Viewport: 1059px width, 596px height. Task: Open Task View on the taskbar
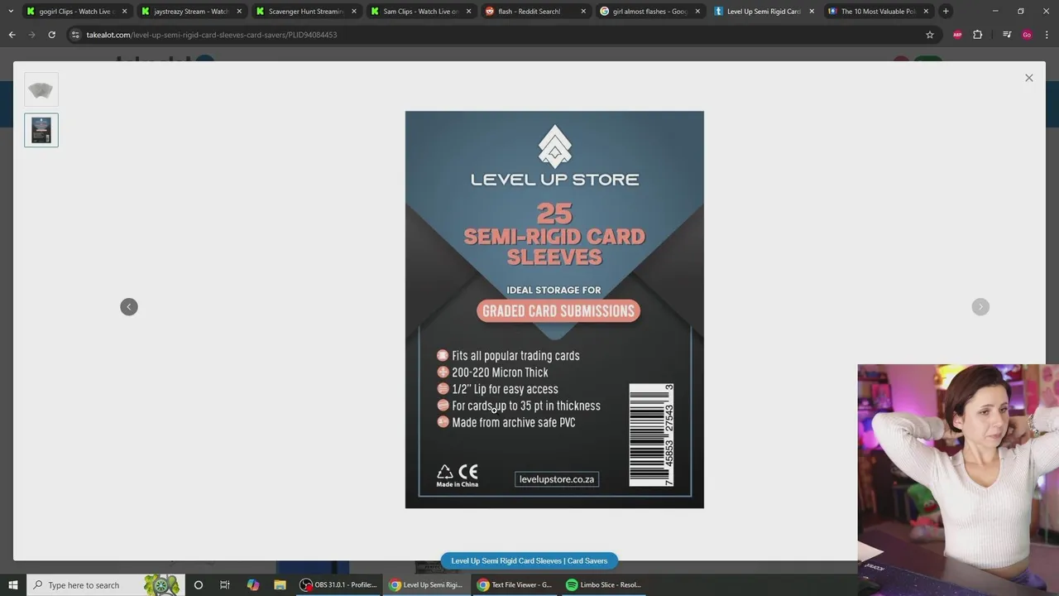coord(224,584)
